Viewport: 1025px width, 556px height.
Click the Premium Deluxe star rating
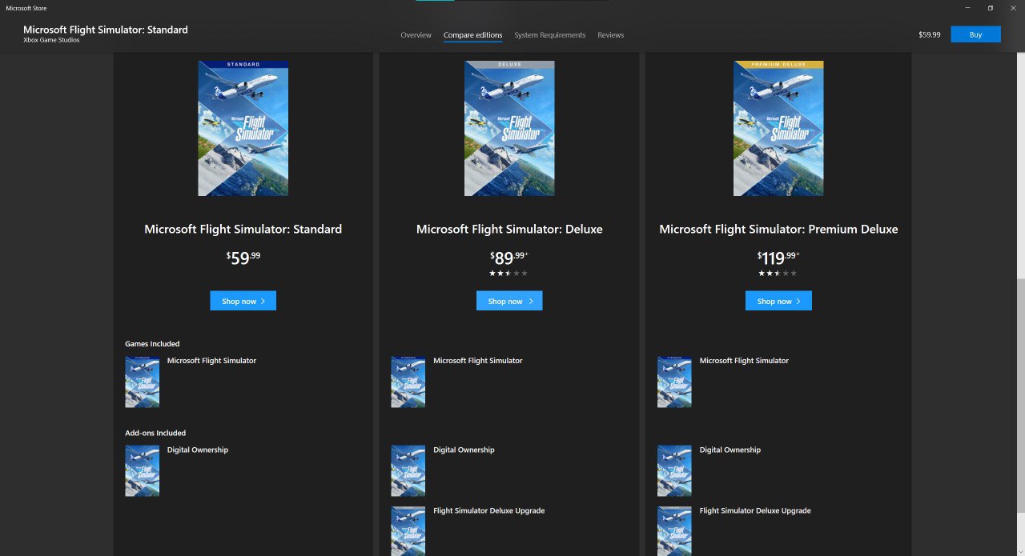tap(778, 274)
